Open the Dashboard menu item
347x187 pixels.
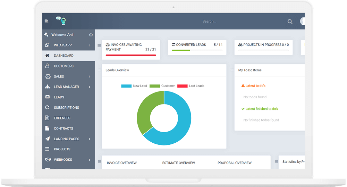coord(64,55)
